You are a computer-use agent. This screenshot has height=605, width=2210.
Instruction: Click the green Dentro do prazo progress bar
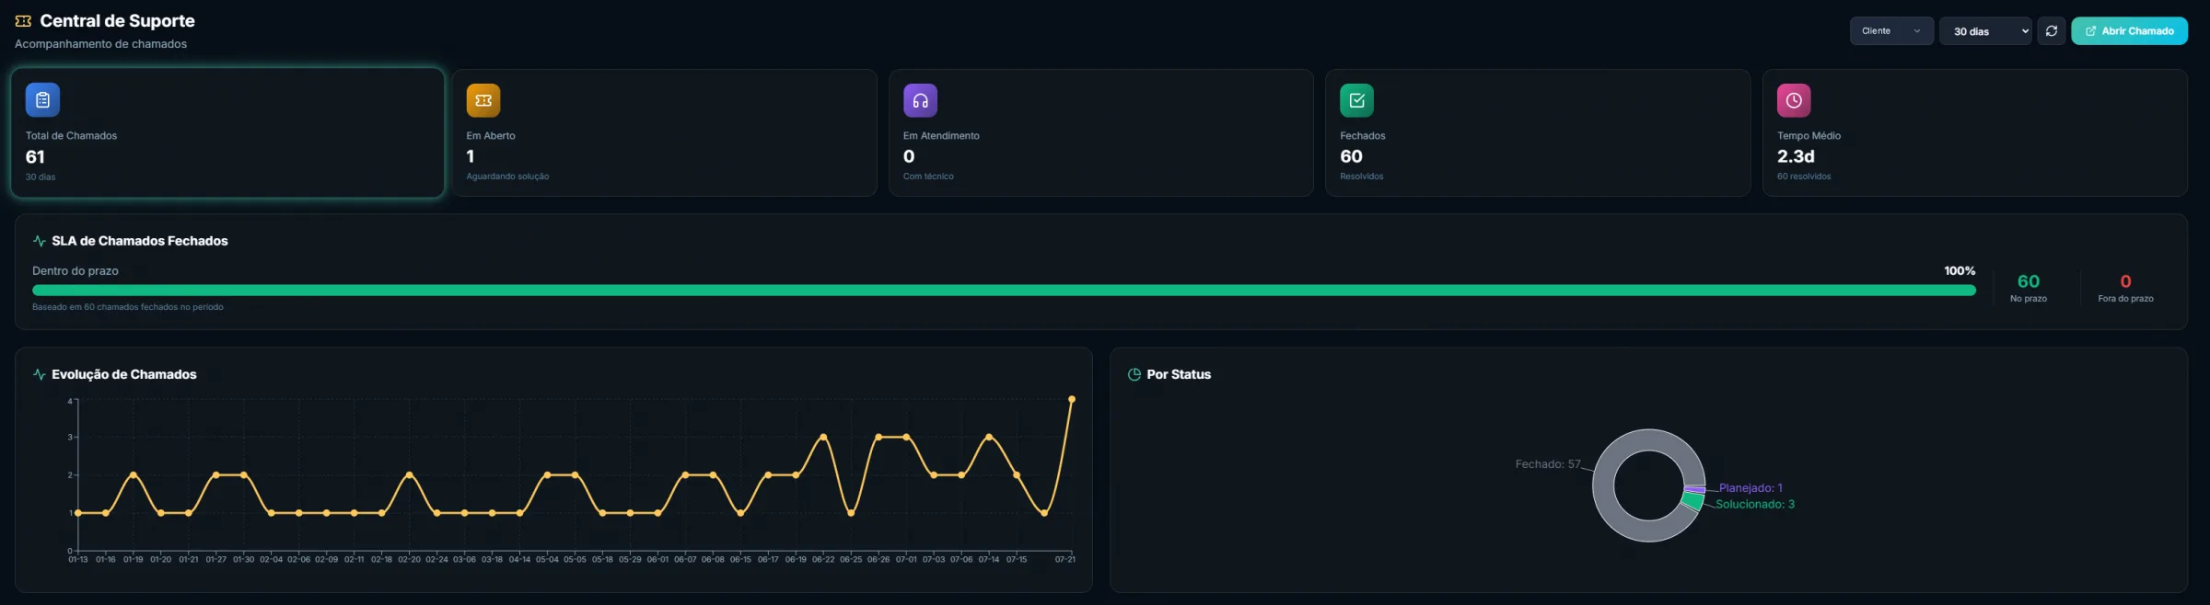[1004, 290]
